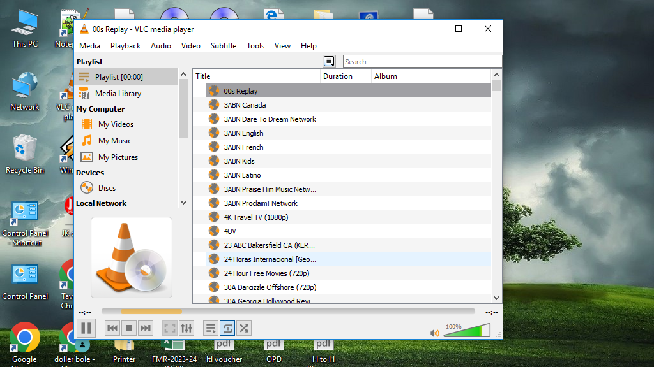
Task: Click the playback seek bar
Action: point(288,311)
